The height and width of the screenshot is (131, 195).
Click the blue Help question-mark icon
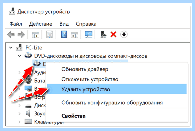(64, 34)
